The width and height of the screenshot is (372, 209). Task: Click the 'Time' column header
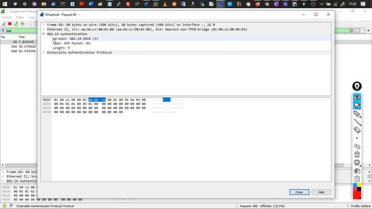(x=22, y=37)
